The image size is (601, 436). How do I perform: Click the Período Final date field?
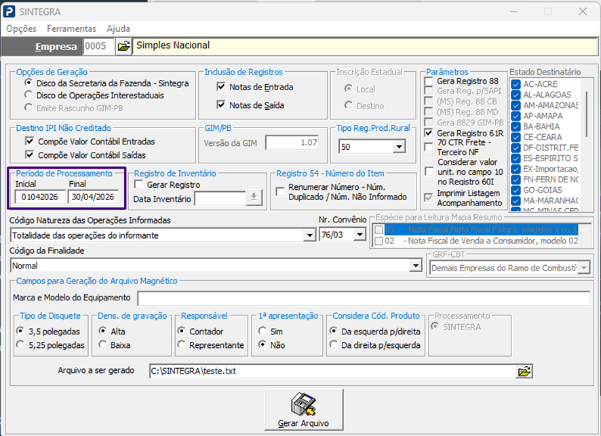pos(93,197)
